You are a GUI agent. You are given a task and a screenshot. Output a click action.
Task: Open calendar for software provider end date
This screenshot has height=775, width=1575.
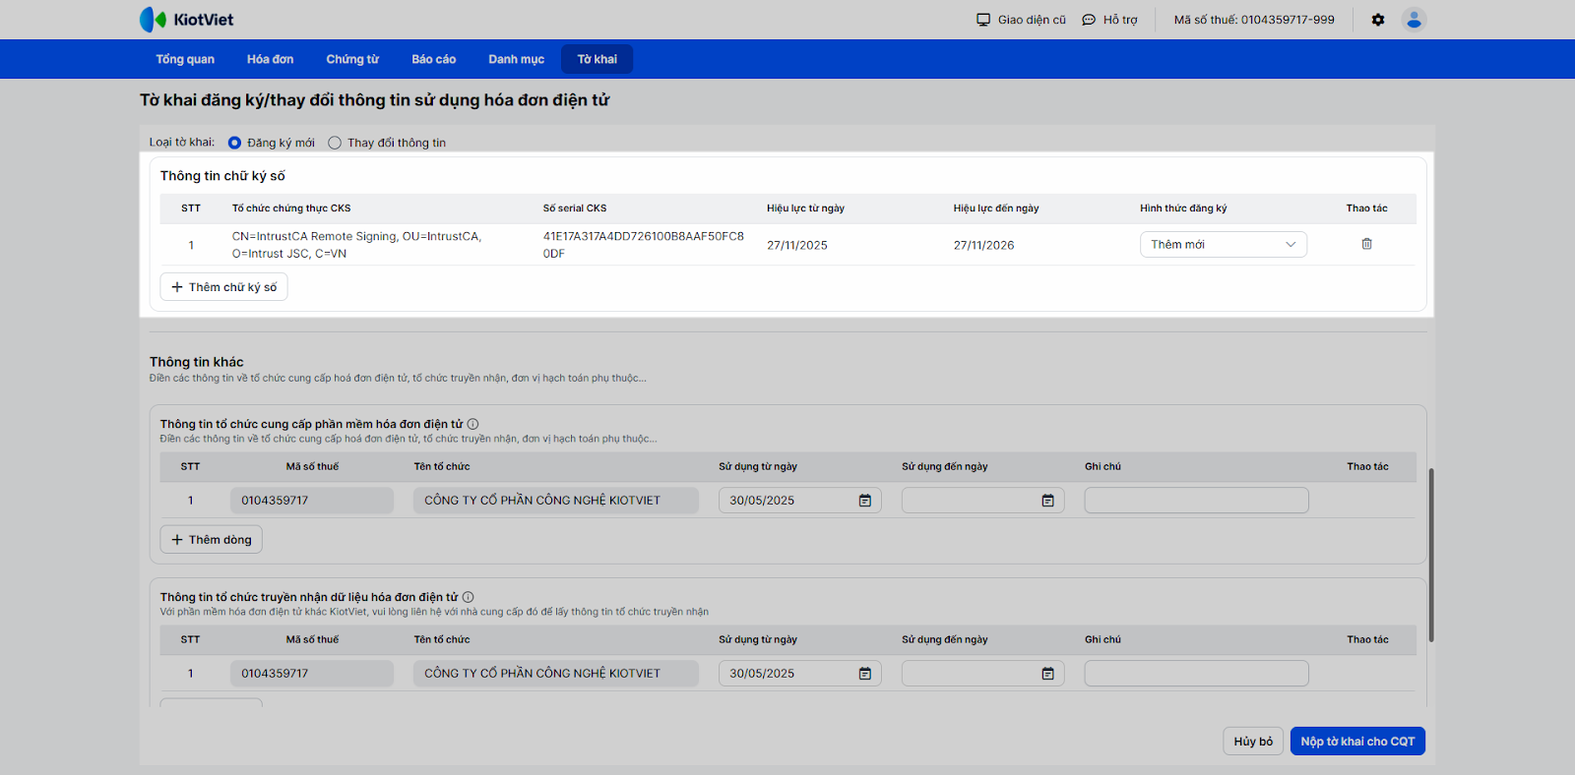point(1047,501)
